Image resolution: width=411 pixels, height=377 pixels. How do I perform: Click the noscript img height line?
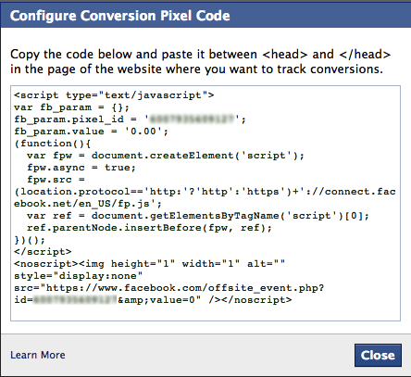click(149, 264)
